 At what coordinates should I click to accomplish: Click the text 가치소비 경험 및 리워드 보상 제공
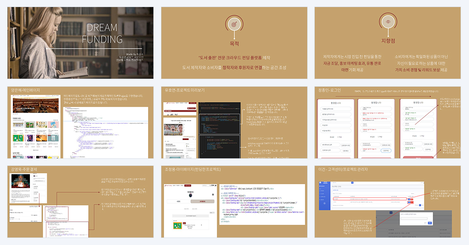click(421, 70)
